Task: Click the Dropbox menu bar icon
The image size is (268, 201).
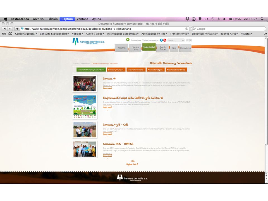Action: coord(187,19)
